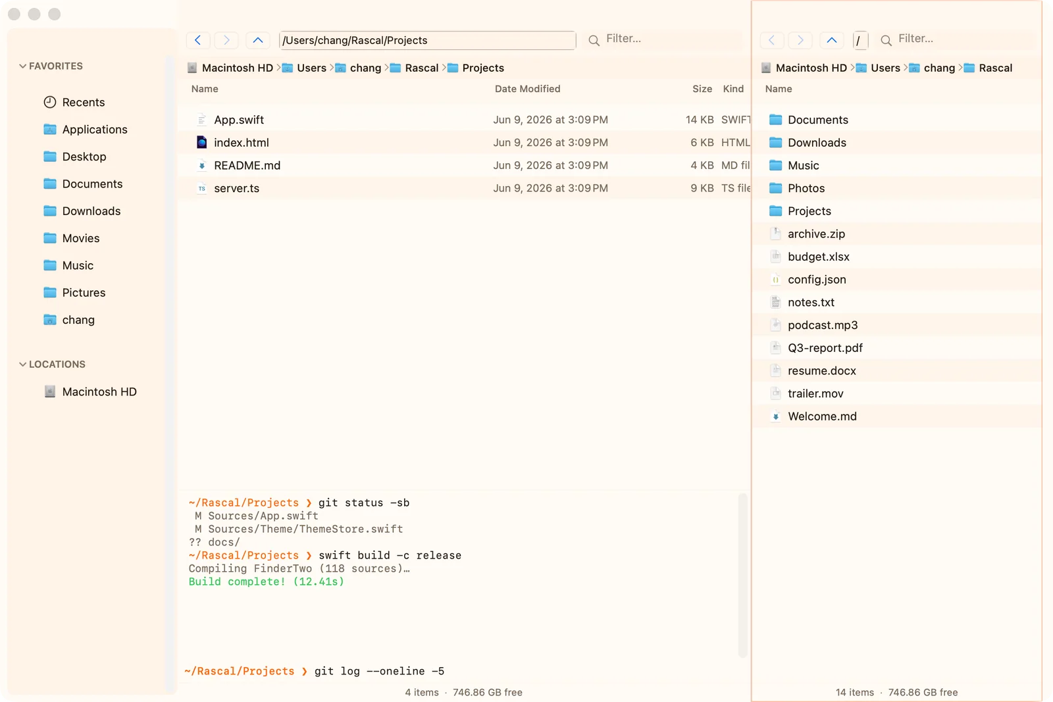Click chang in left pane breadcrumb
This screenshot has height=702, width=1053.
[358, 68]
